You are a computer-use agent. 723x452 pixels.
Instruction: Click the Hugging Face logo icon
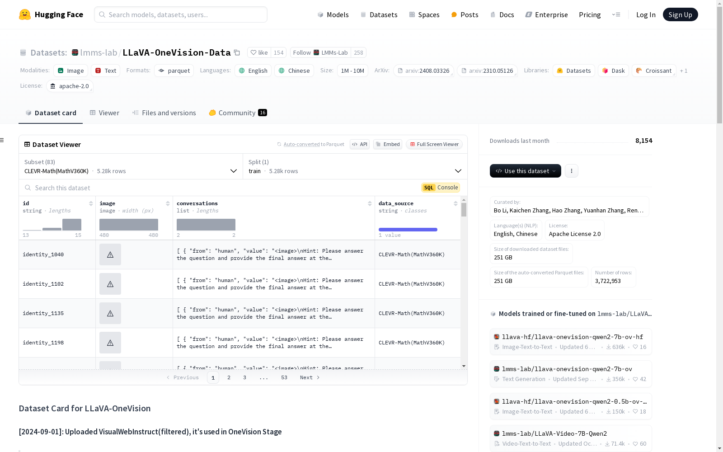[25, 14]
